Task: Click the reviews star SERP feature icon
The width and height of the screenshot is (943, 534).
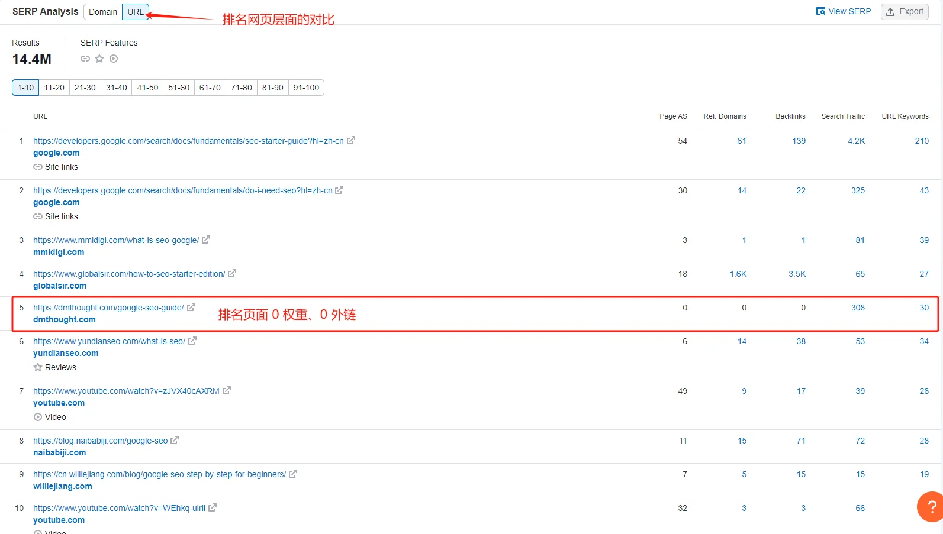Action: click(x=99, y=59)
